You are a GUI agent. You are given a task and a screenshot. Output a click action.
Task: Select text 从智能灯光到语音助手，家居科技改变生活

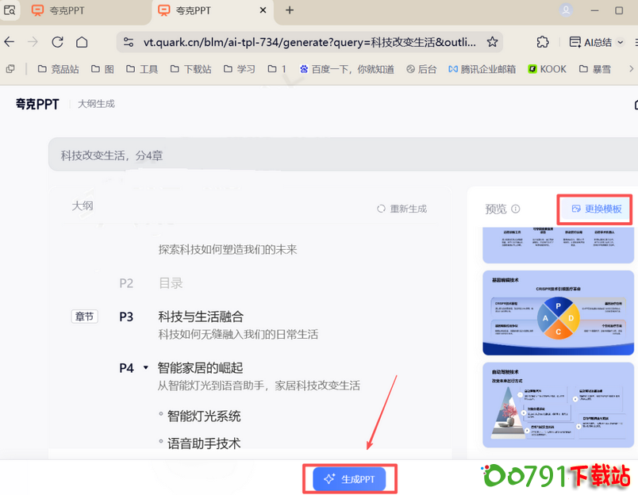(x=259, y=386)
